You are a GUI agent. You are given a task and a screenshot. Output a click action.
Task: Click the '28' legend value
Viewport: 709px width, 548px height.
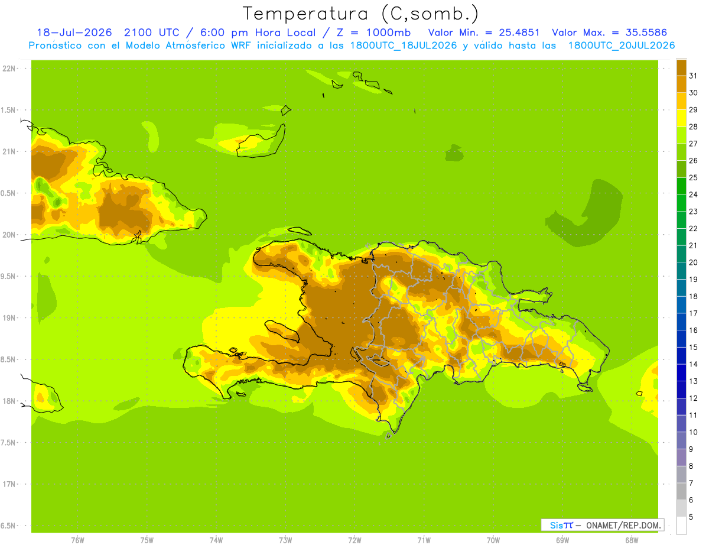click(x=692, y=127)
